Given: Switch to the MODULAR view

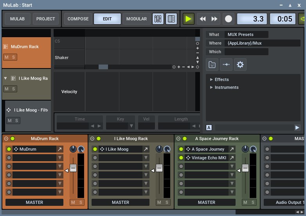Looking at the screenshot, I should click(x=137, y=19).
